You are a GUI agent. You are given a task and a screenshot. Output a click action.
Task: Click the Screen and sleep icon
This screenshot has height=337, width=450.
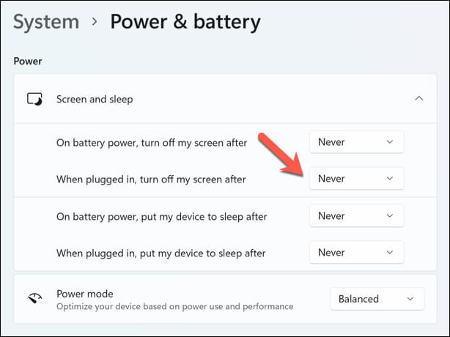point(34,98)
